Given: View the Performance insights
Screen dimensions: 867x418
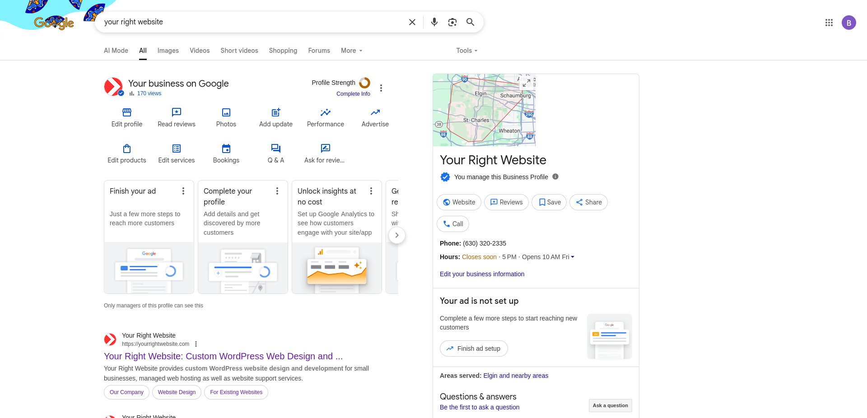Looking at the screenshot, I should click(326, 117).
